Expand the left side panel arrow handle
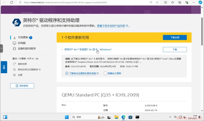The width and height of the screenshot is (204, 121). 2,48
